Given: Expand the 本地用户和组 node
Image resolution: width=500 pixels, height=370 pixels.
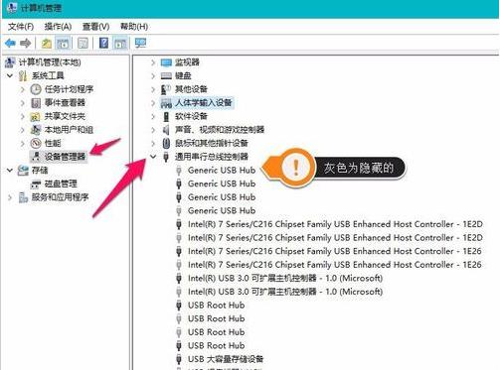Looking at the screenshot, I should pos(23,130).
